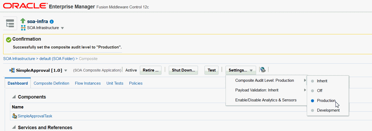Viewport: 372px width, 131px height.
Task: Click the Retire ... button
Action: click(150, 70)
